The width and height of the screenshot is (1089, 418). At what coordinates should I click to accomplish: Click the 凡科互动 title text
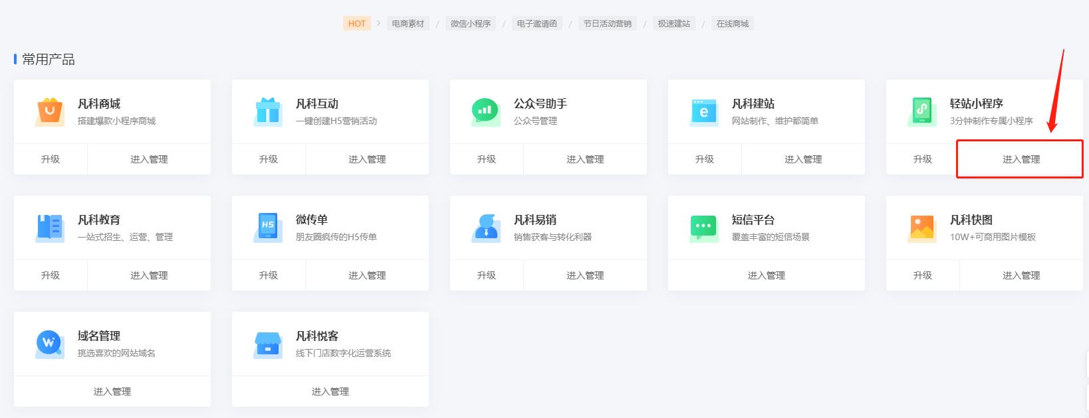[x=317, y=104]
